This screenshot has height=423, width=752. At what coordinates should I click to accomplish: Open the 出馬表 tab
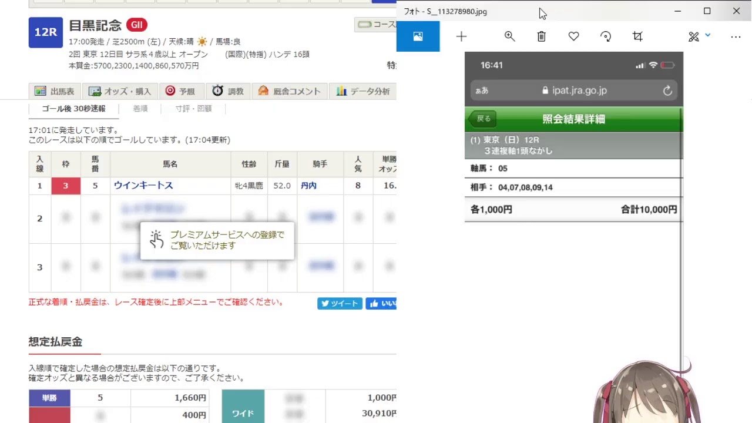click(55, 91)
